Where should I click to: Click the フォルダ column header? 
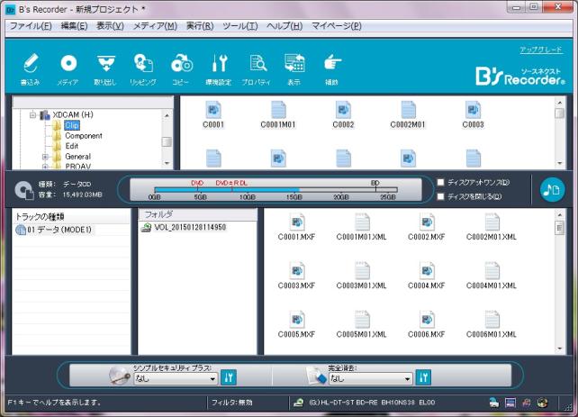click(197, 214)
